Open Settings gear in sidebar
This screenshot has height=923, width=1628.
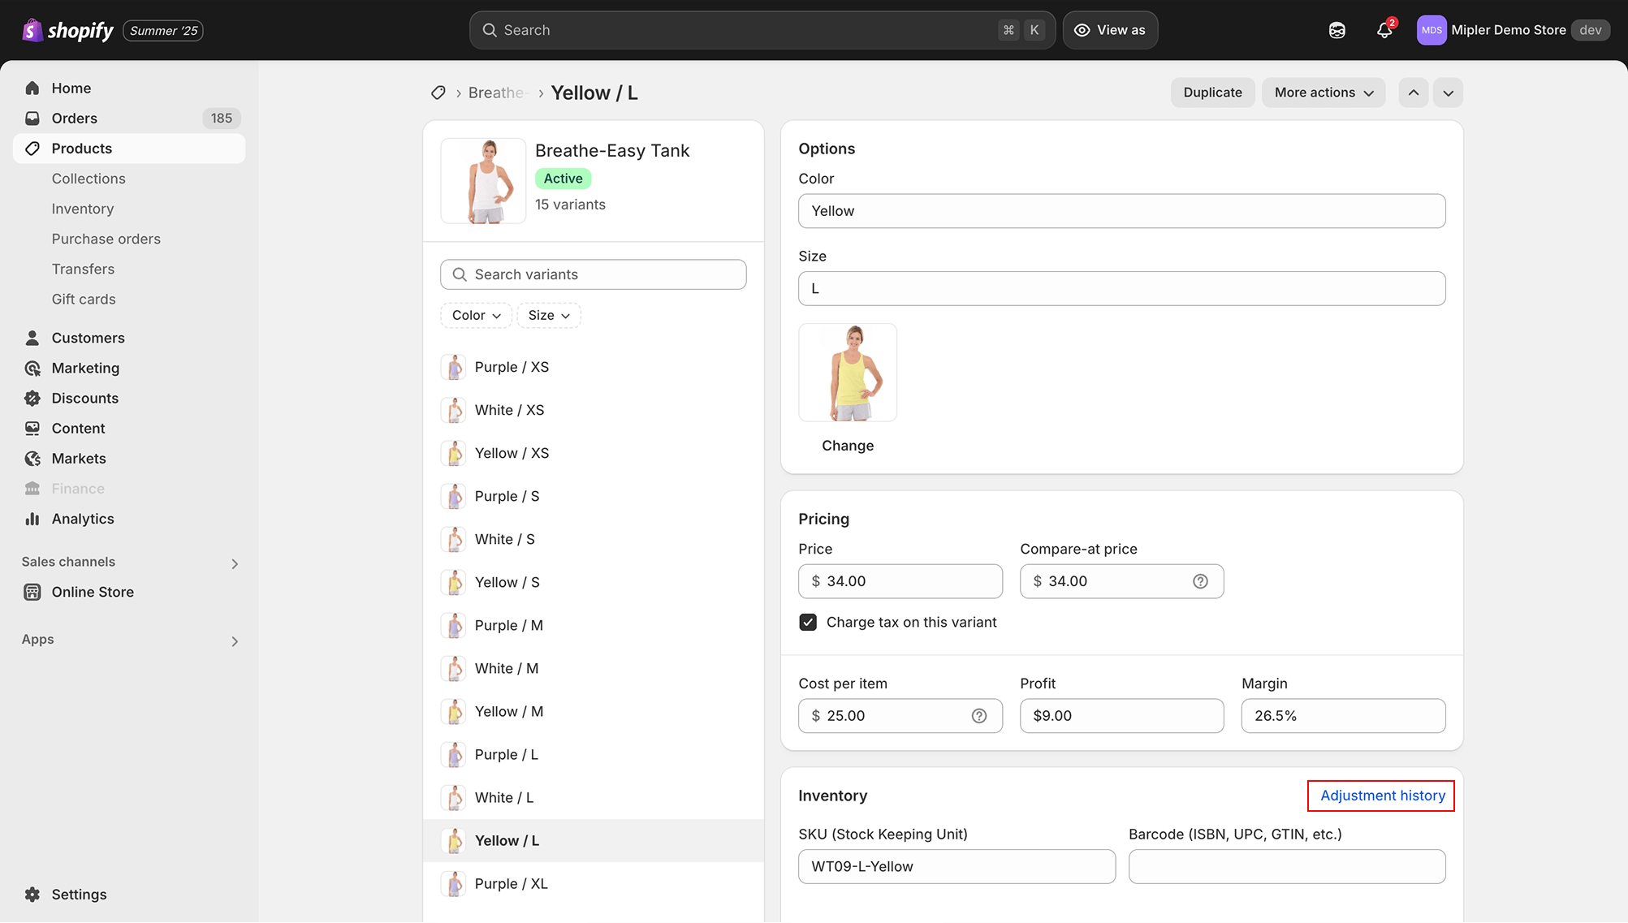32,895
